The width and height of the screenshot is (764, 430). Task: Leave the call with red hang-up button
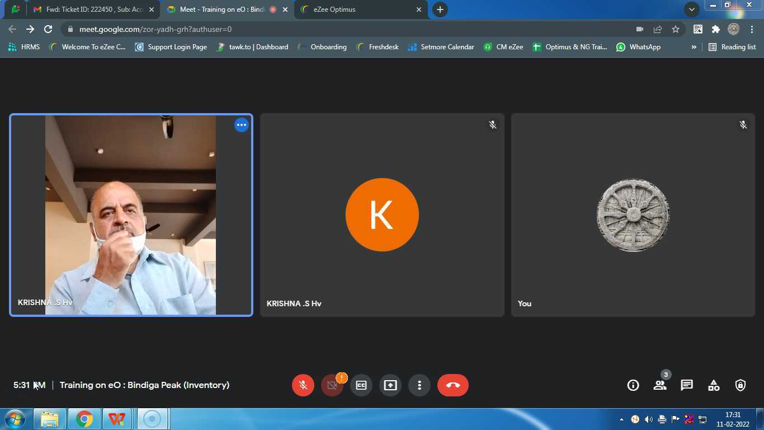(x=452, y=385)
